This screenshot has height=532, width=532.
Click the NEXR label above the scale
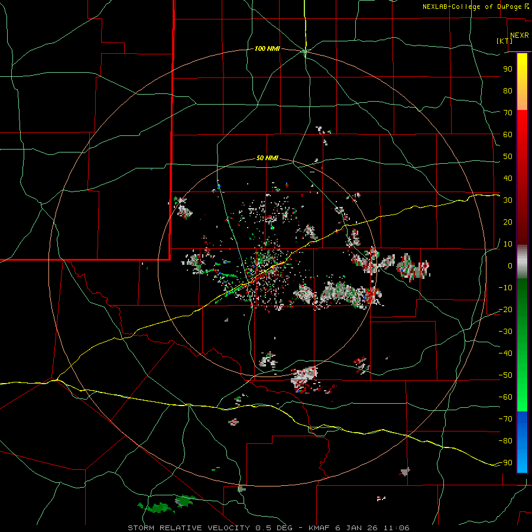pos(519,35)
